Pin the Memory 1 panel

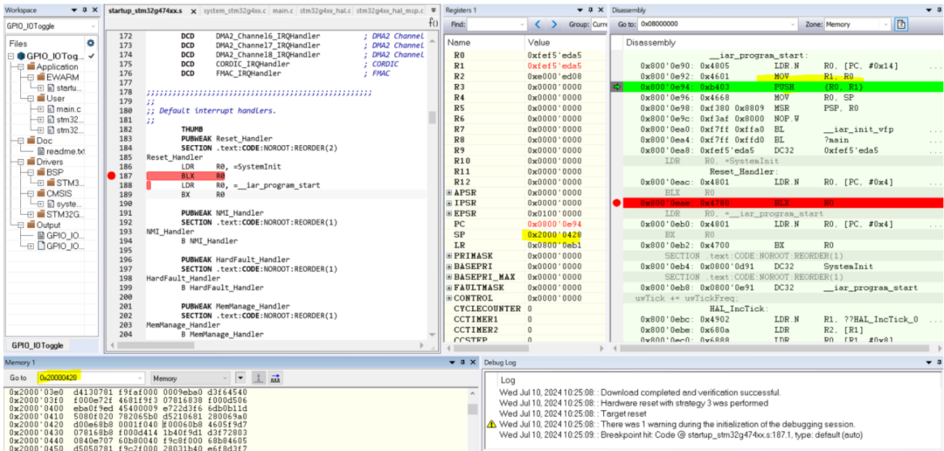click(x=464, y=362)
